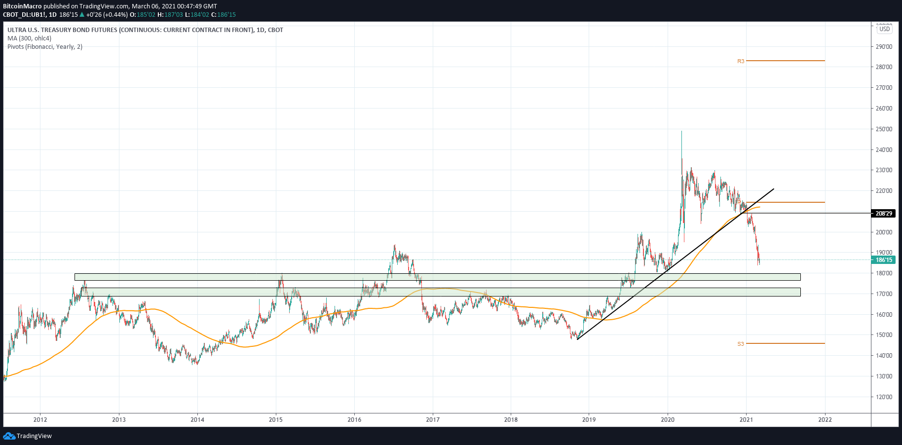Click the 2013 label on time axis
The width and height of the screenshot is (902, 445).
[119, 420]
